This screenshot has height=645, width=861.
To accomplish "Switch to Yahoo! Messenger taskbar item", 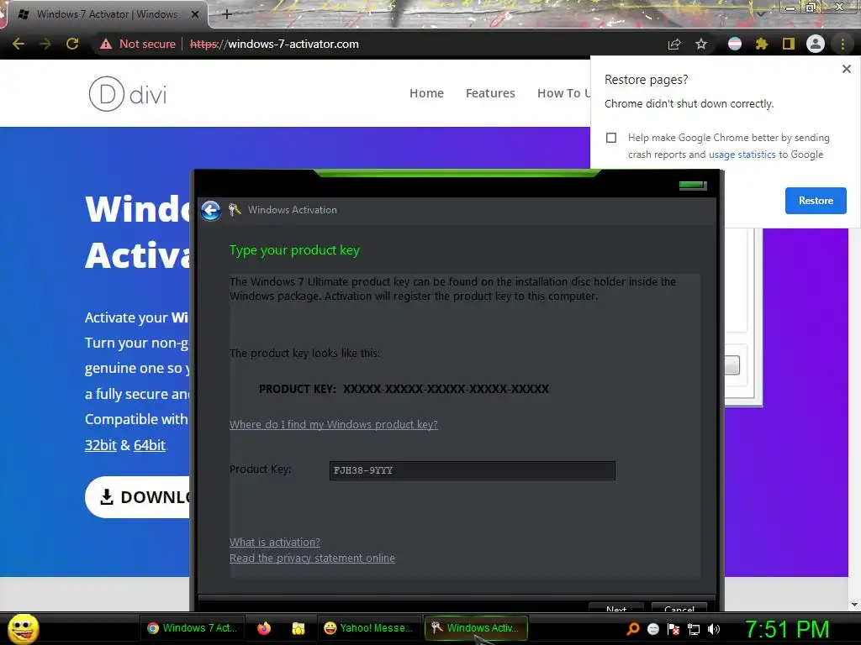I will pyautogui.click(x=368, y=628).
